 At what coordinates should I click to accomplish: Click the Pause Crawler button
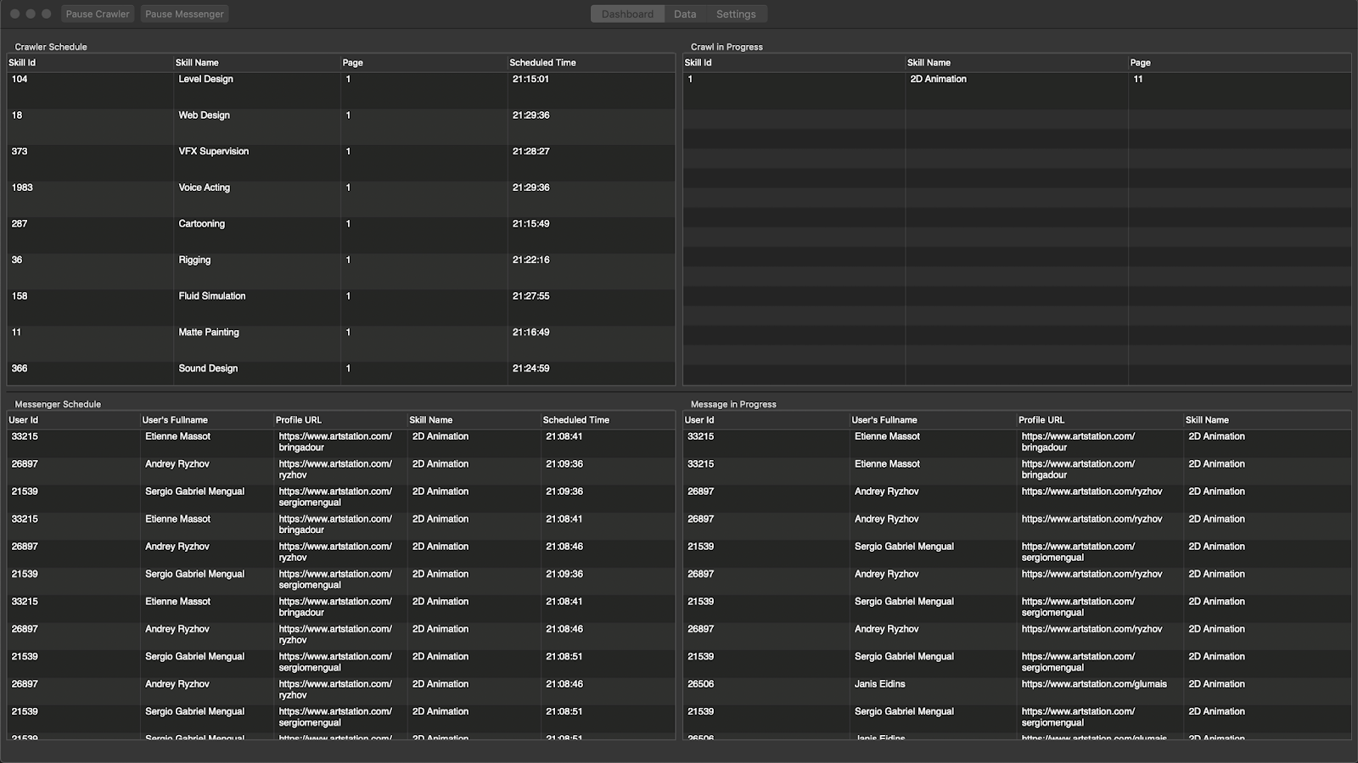pyautogui.click(x=98, y=14)
